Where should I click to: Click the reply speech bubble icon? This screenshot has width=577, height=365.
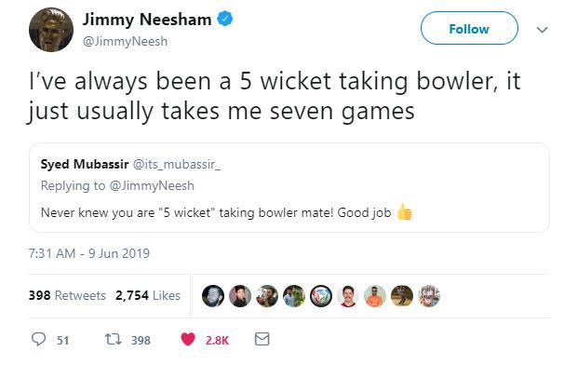(x=39, y=339)
